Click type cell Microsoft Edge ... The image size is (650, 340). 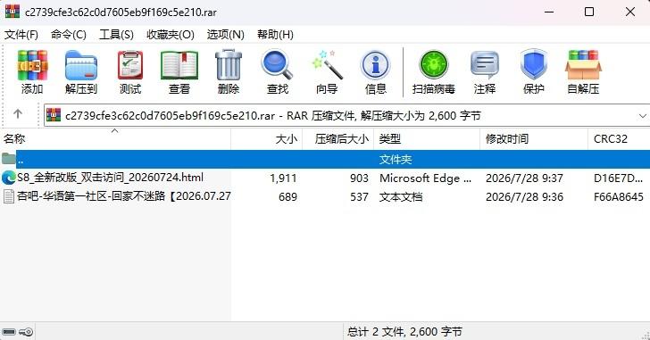[425, 178]
